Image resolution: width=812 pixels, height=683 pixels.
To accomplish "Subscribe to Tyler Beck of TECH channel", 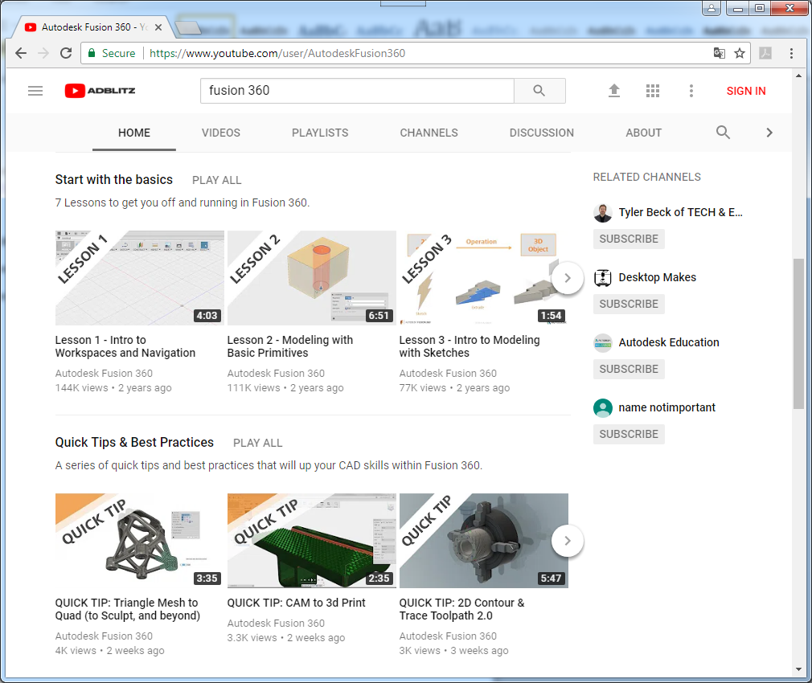I will [629, 239].
